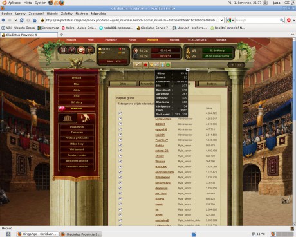Open the Historie menu
Screen dimensions: 296x237
tap(52, 14)
